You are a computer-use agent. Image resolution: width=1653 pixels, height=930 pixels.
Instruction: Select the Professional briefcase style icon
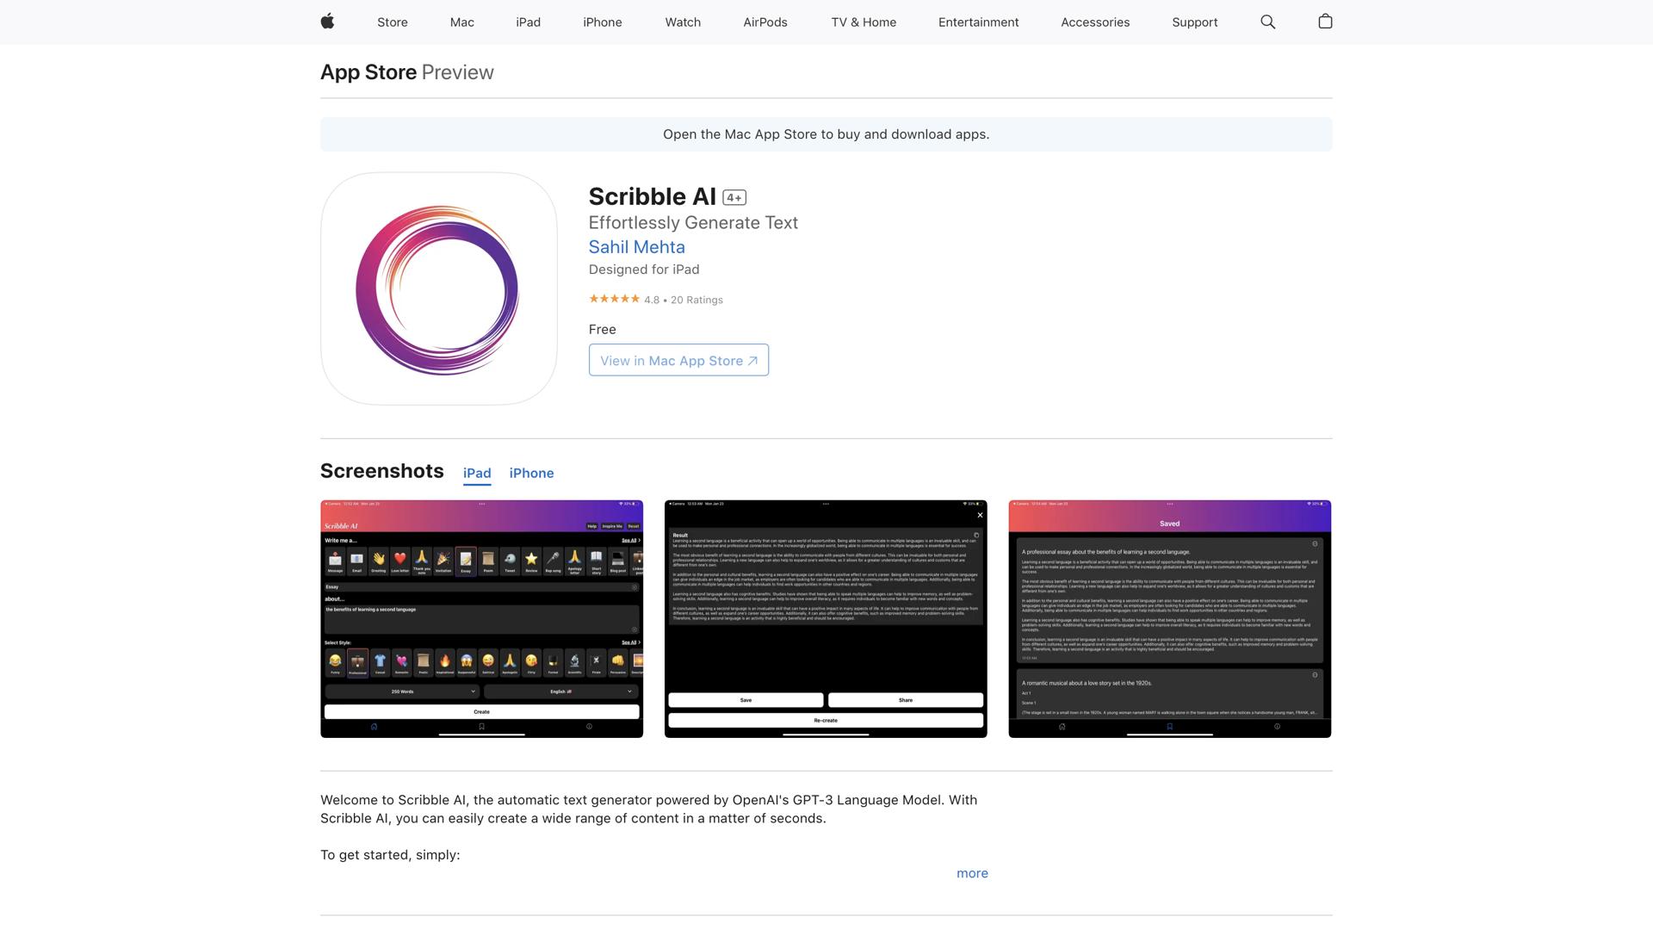pos(358,663)
